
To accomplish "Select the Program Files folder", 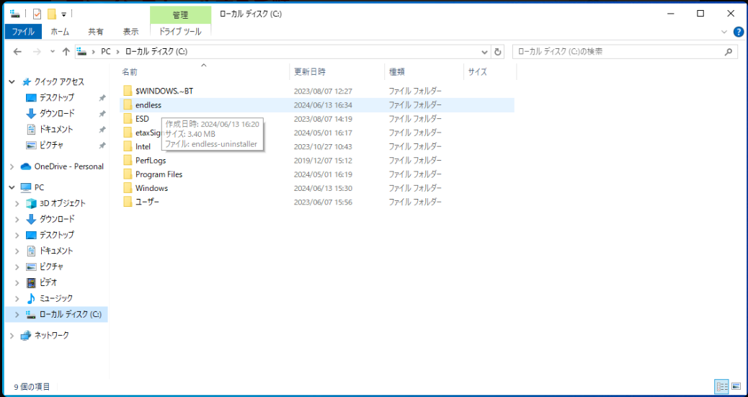I will click(317, 174).
